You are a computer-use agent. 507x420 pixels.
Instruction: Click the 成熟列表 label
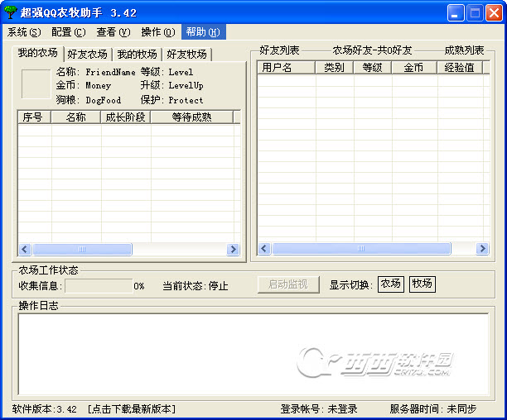coord(464,50)
